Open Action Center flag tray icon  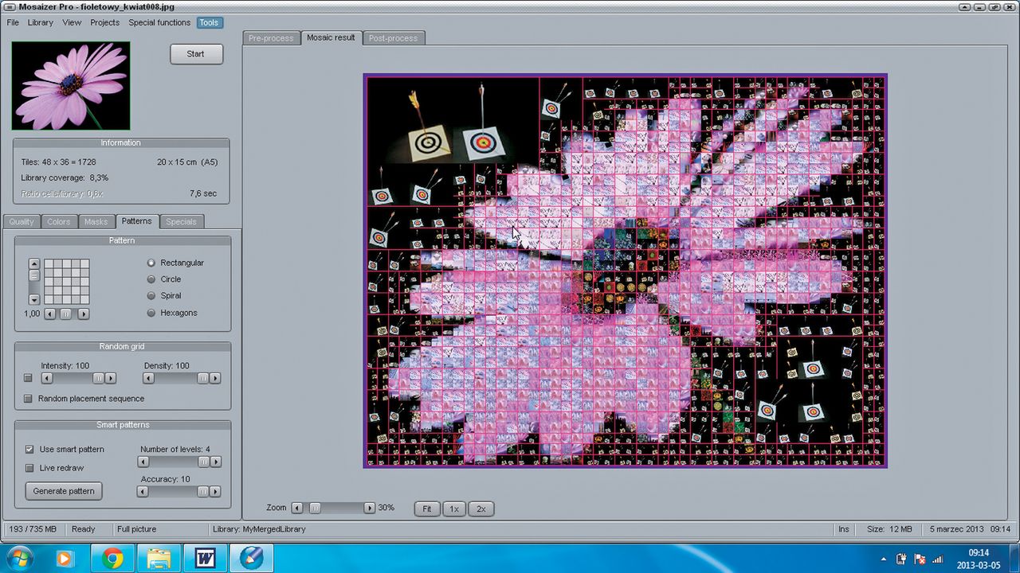pos(920,559)
